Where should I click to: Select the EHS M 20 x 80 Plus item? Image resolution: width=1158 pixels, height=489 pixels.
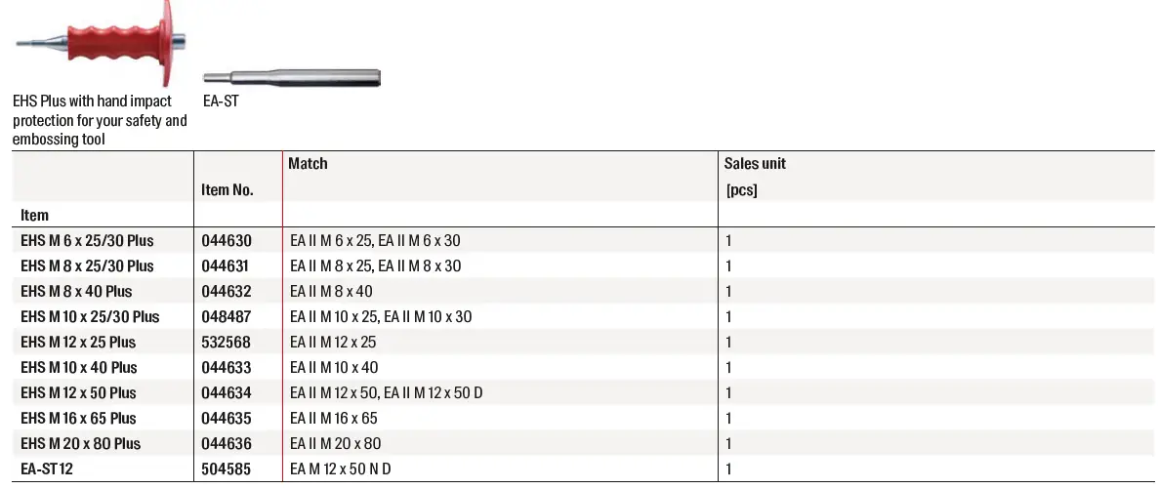[80, 443]
